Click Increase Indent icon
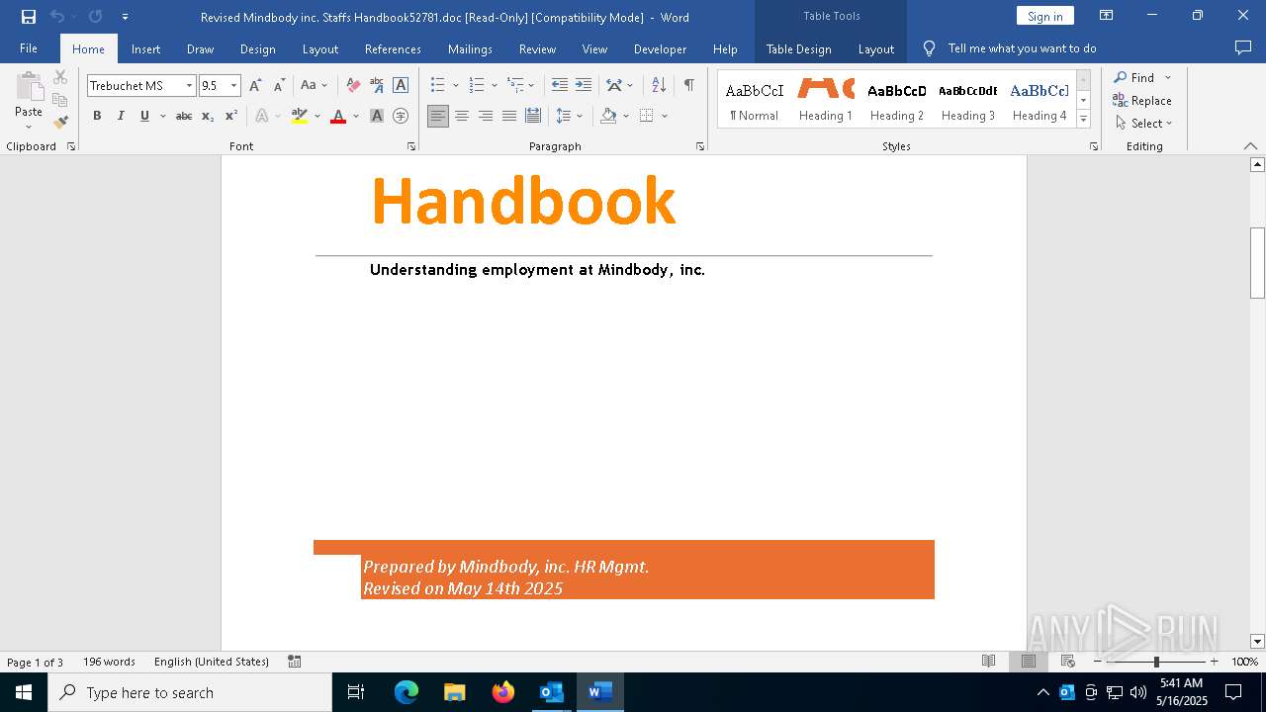The image size is (1266, 712). click(584, 86)
